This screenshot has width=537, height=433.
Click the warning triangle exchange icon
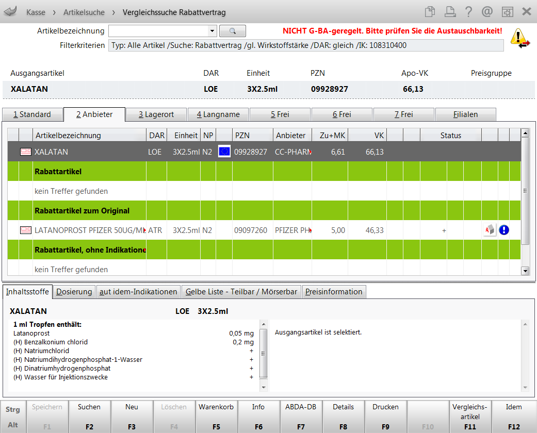520,38
